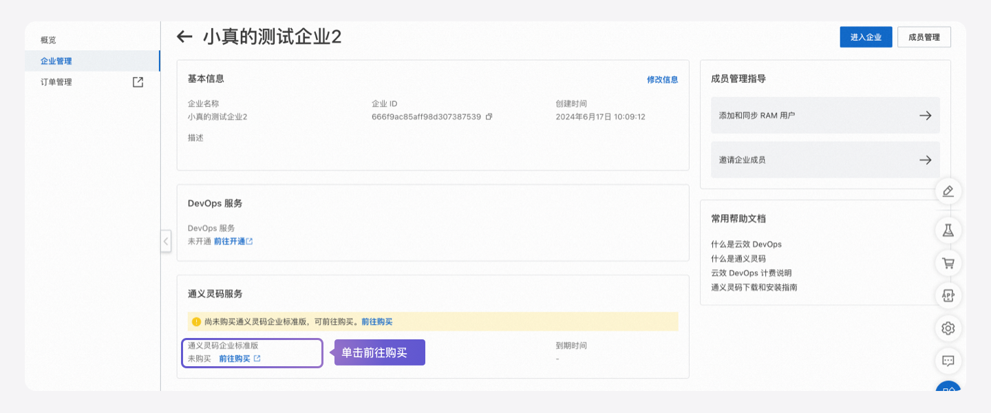Open the 邀请企业成员 card
Viewport: 991px width, 413px height.
[x=825, y=160]
